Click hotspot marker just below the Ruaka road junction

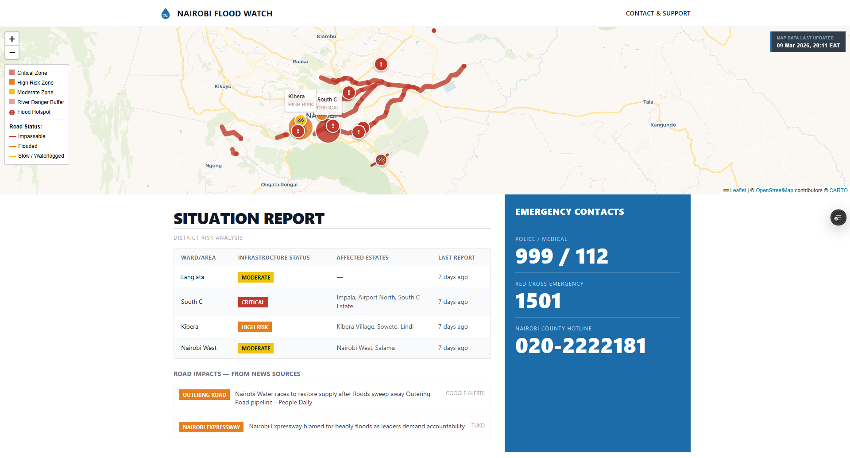[x=349, y=93]
